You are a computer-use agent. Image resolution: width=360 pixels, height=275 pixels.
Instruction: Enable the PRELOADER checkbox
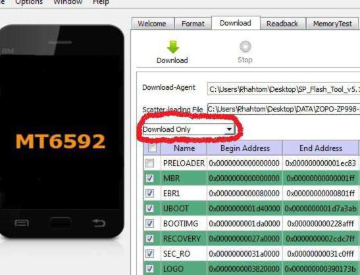[149, 163]
